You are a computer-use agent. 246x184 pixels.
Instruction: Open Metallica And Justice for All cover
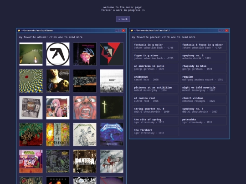(85, 134)
